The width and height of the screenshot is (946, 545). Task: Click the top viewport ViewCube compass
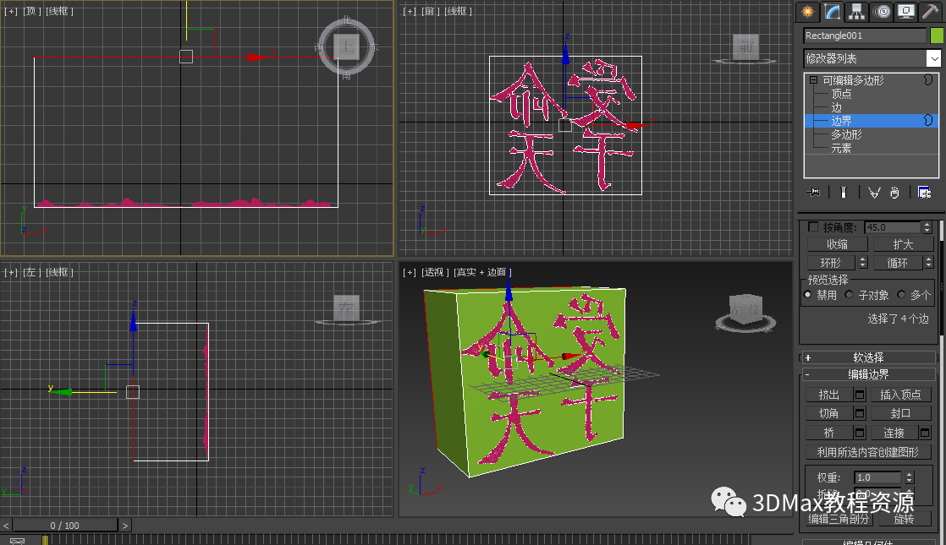(347, 47)
